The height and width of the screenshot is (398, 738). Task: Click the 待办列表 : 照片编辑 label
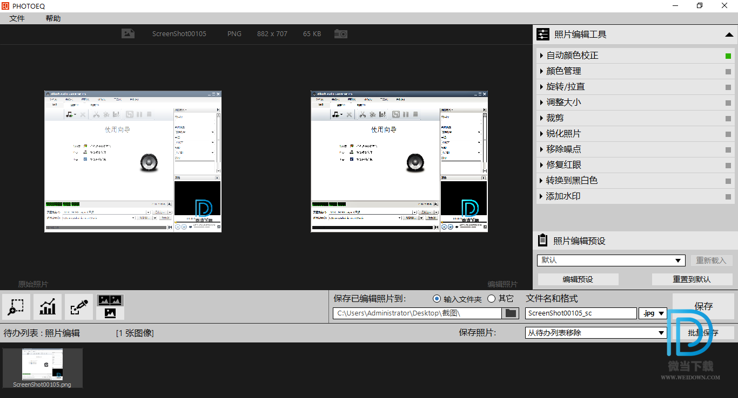tap(42, 333)
